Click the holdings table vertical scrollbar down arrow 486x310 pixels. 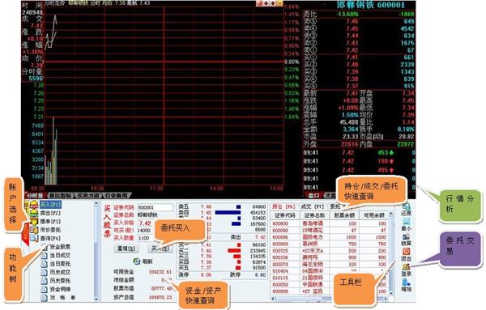[391, 293]
